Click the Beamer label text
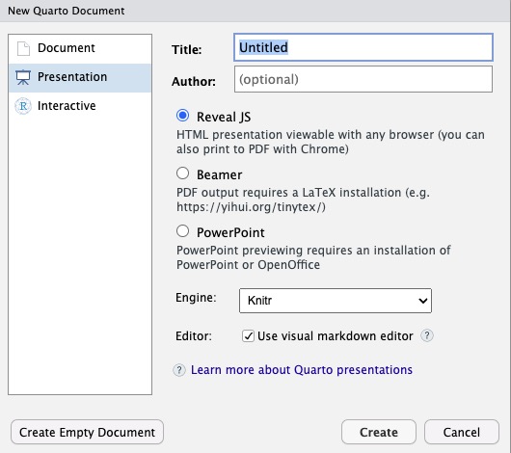The width and height of the screenshot is (511, 453). (x=219, y=175)
